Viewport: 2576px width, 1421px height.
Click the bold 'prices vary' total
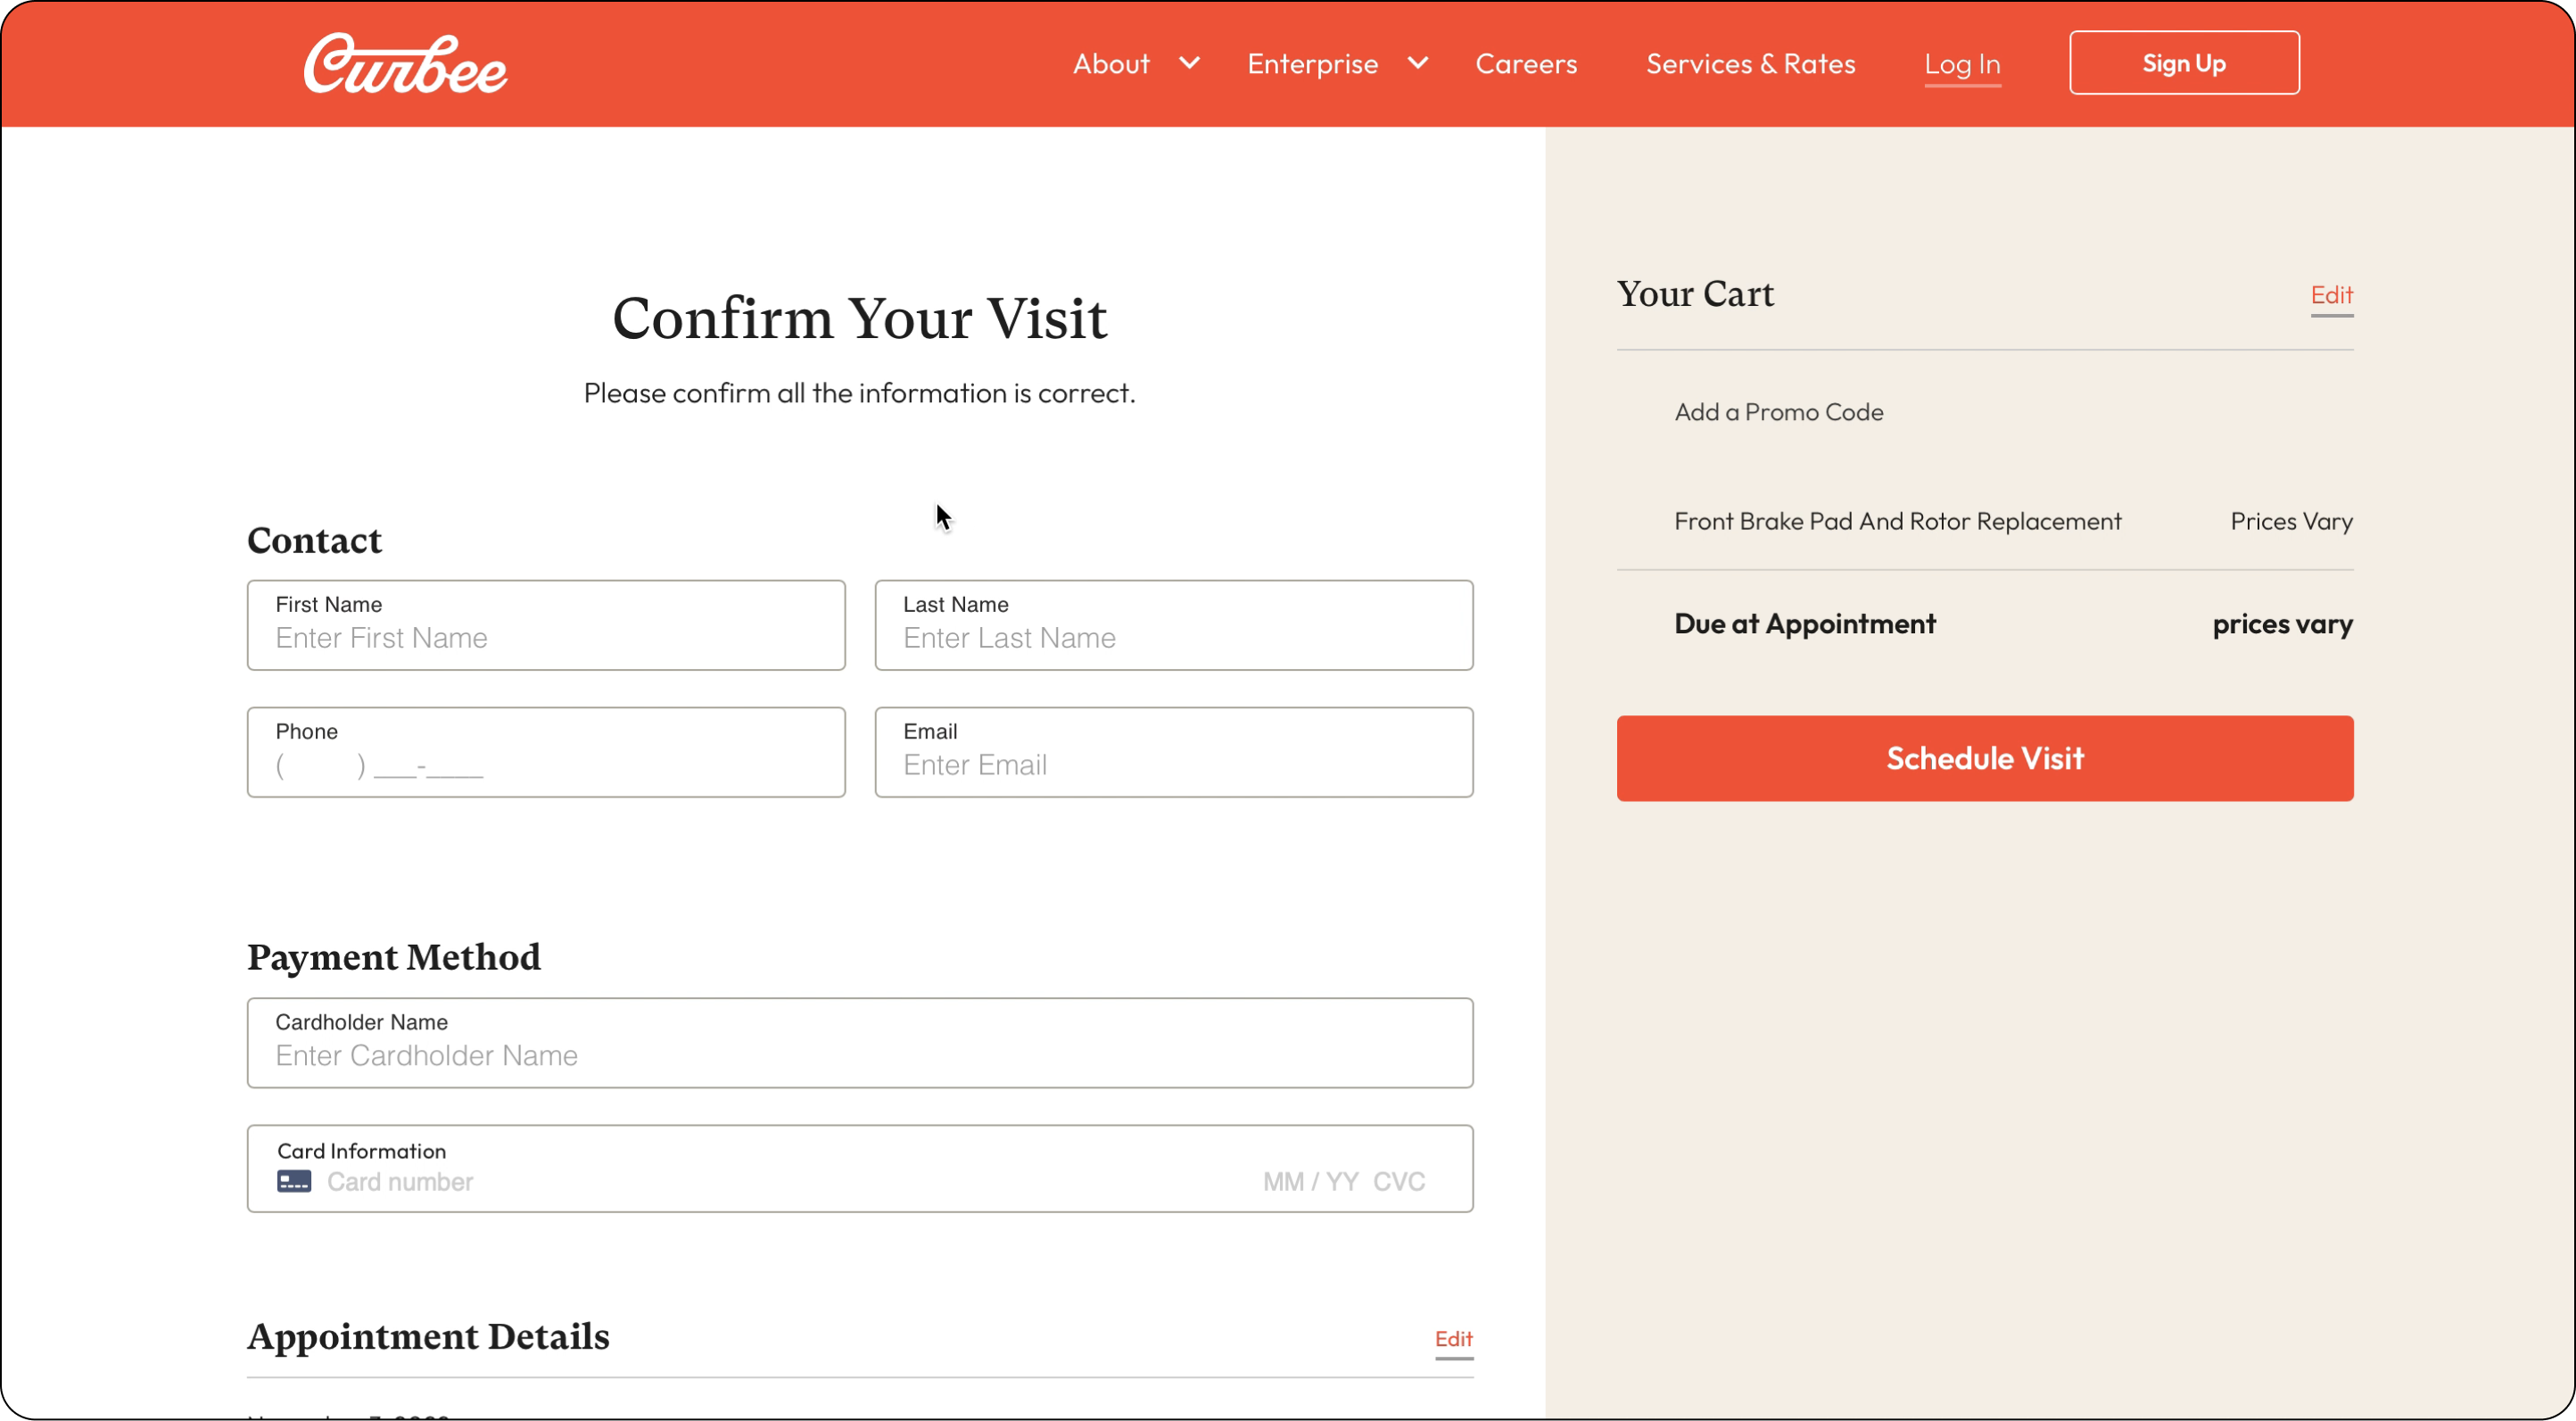[x=2282, y=624]
